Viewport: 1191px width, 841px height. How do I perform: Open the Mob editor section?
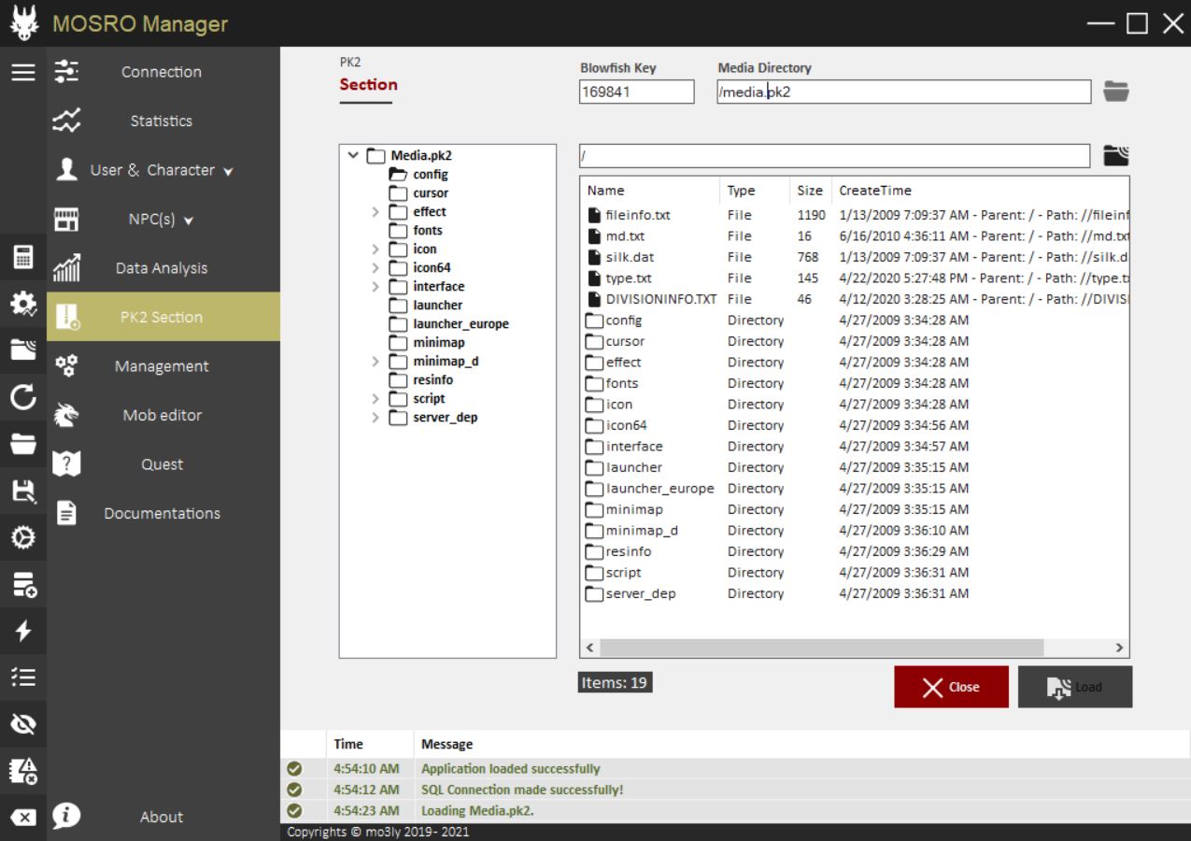[162, 415]
